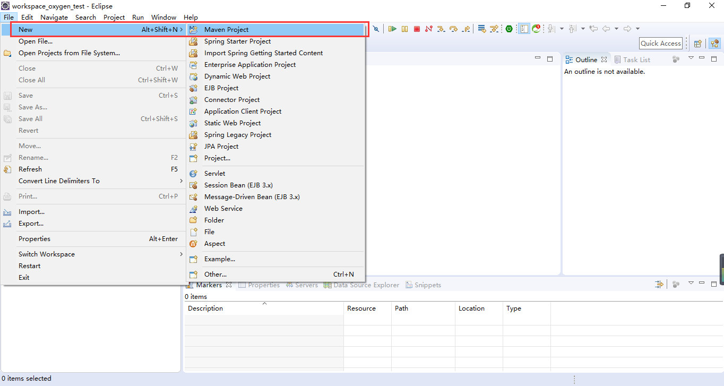The image size is (724, 386).
Task: Click the Markers filter icon with arrow
Action: pos(659,284)
